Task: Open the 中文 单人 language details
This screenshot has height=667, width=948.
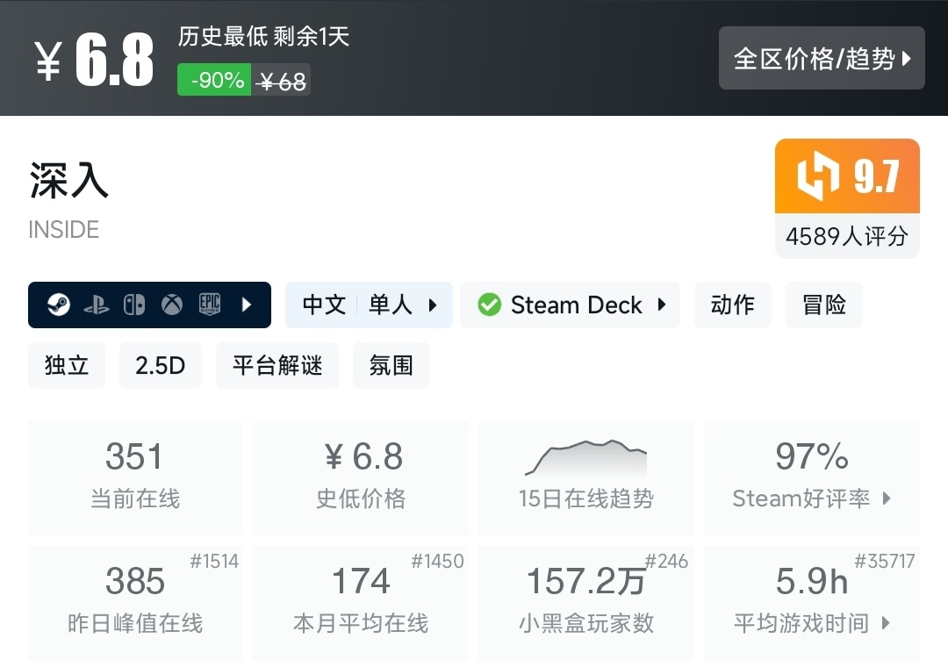Action: pos(369,305)
